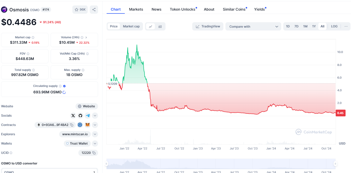Switch to the Markets tab
The width and height of the screenshot is (351, 173).
[x=136, y=9]
